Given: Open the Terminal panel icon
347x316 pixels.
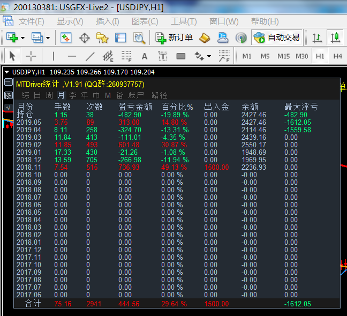Looking at the screenshot, I should (120, 38).
